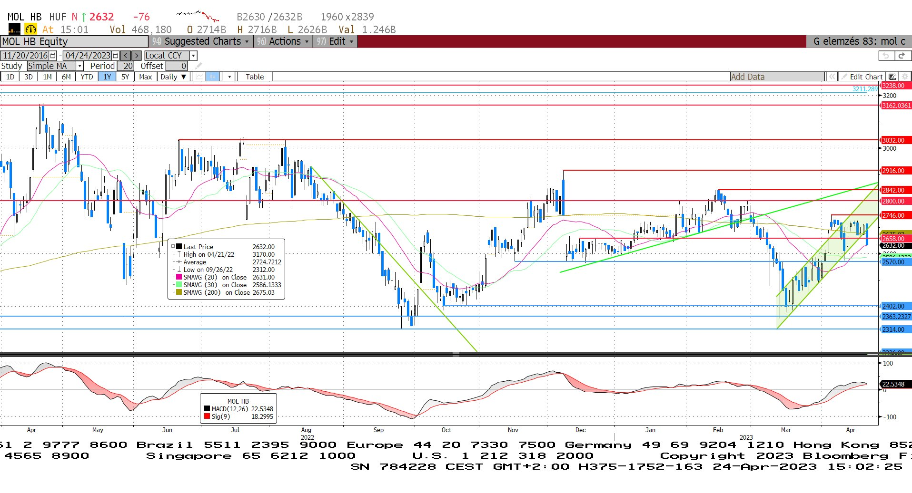Click the Edit Chart button
This screenshot has height=493, width=912.
[x=862, y=77]
